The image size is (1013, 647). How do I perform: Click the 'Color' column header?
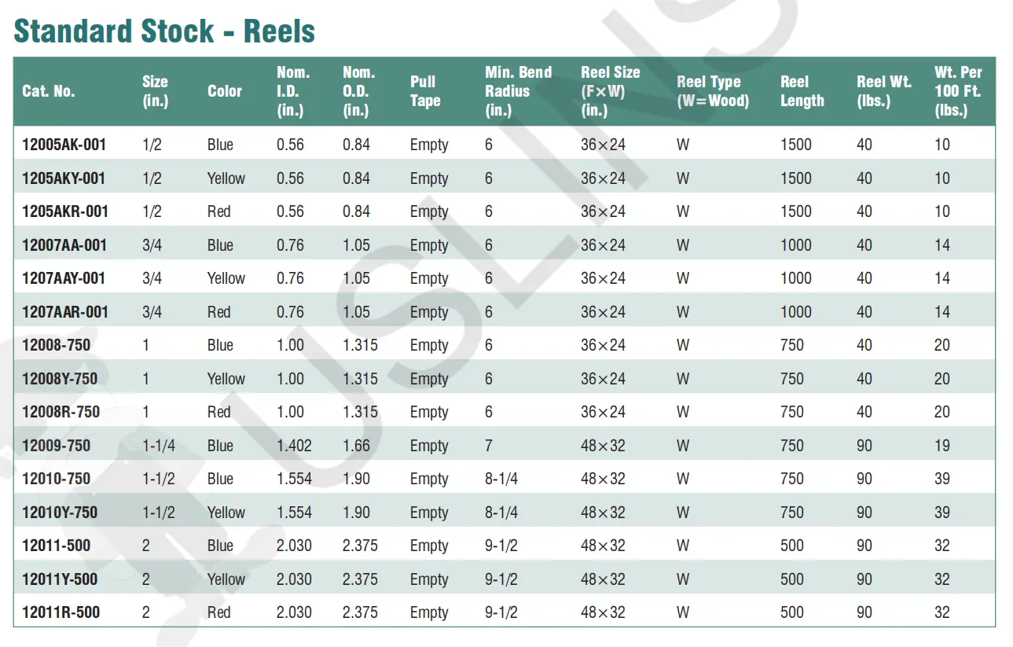click(x=225, y=91)
